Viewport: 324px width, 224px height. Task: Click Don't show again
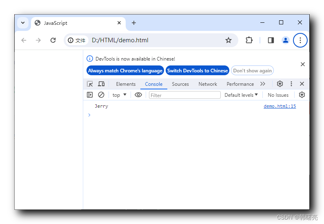(x=252, y=71)
